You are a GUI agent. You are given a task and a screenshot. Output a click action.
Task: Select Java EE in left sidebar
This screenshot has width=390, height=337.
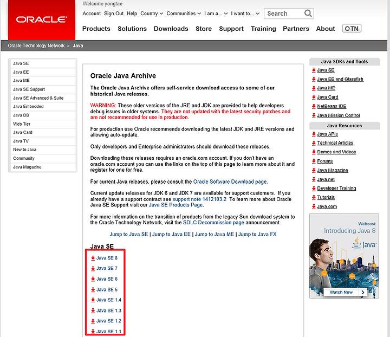[x=43, y=72]
